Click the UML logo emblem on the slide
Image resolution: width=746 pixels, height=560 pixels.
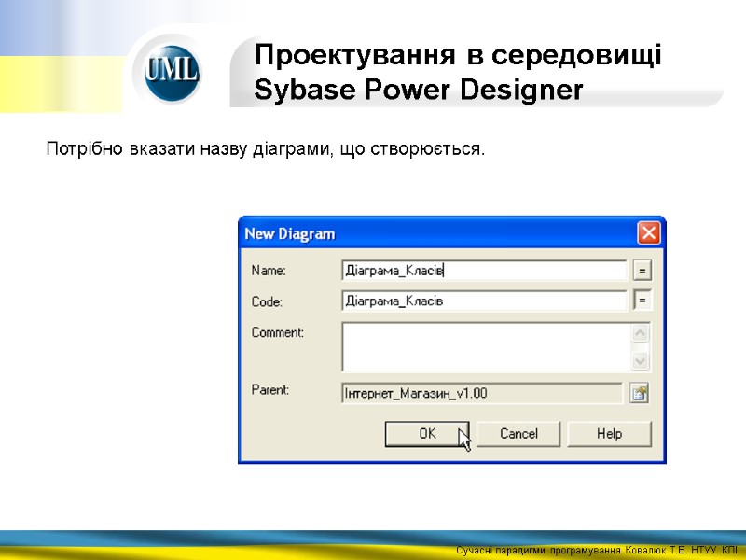pyautogui.click(x=173, y=73)
